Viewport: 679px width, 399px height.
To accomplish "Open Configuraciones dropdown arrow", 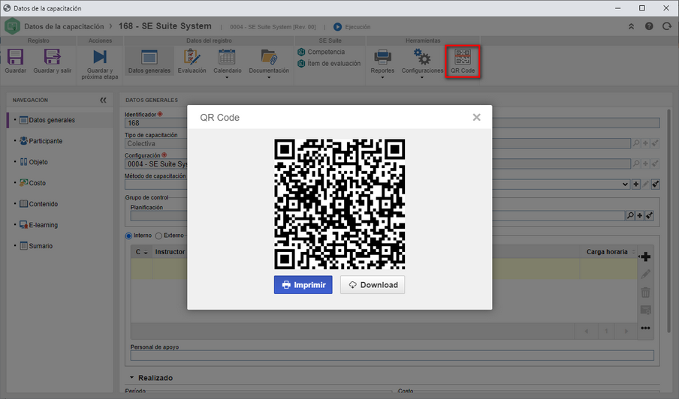I will 422,77.
